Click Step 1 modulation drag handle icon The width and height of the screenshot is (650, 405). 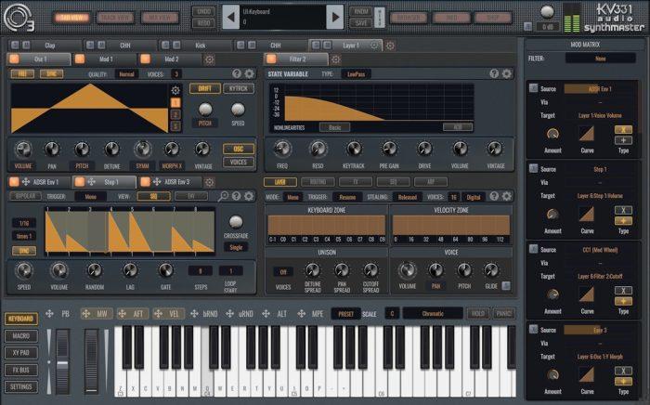point(91,182)
